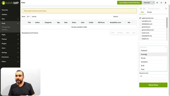
Task: Sort table by the Title column
Action: 29,22
